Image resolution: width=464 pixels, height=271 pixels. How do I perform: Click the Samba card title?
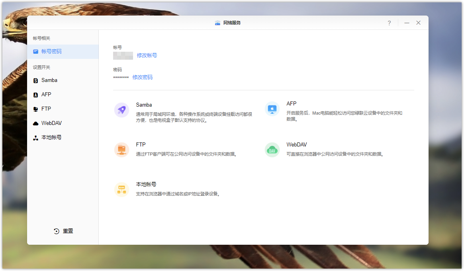pyautogui.click(x=144, y=105)
